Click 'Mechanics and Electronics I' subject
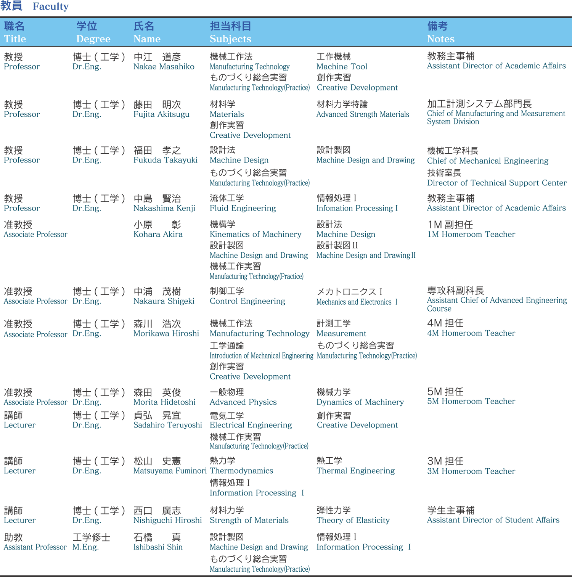The image size is (572, 577). (x=357, y=302)
